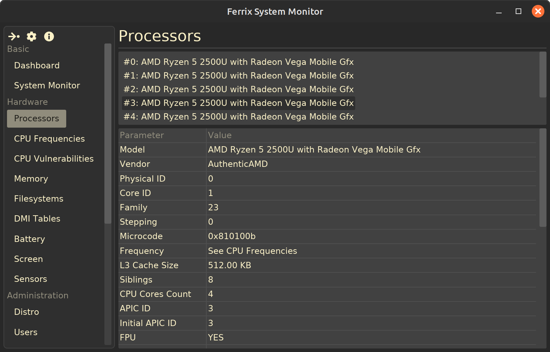550x352 pixels.
Task: Click the processor list scrollbar
Action: point(543,75)
